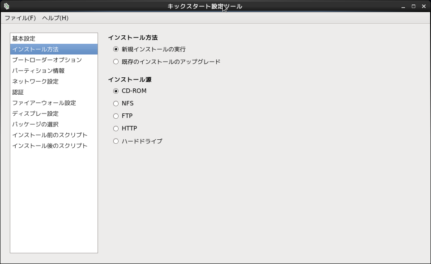Open the ヘルプ(H) menu
431x264 pixels.
[x=55, y=18]
